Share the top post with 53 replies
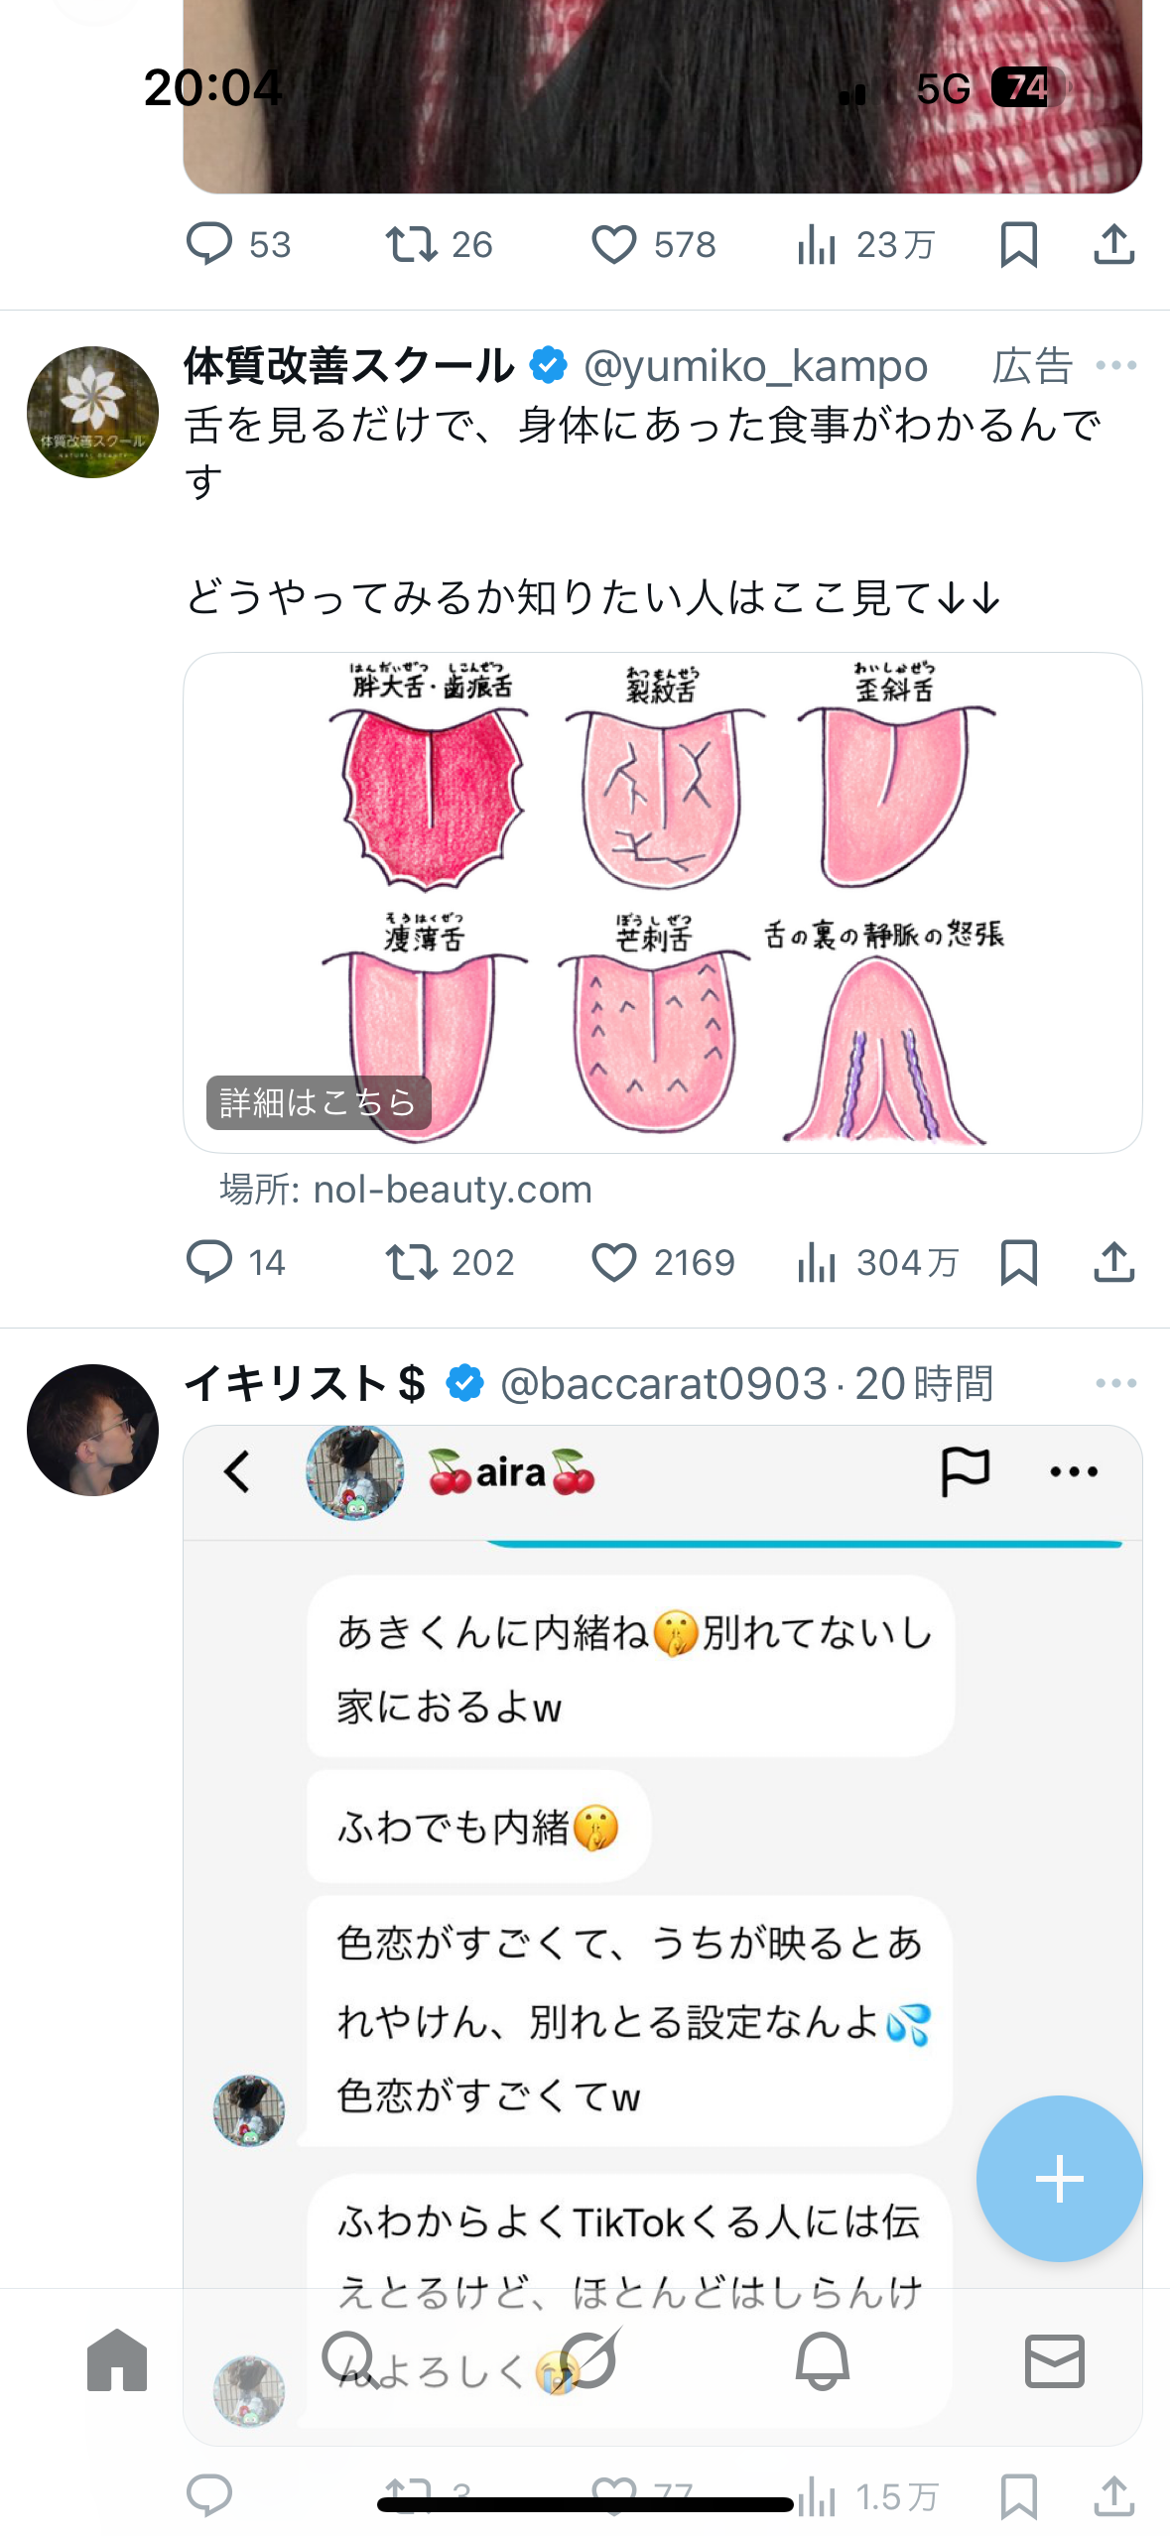The image size is (1170, 2536). pos(1113,245)
